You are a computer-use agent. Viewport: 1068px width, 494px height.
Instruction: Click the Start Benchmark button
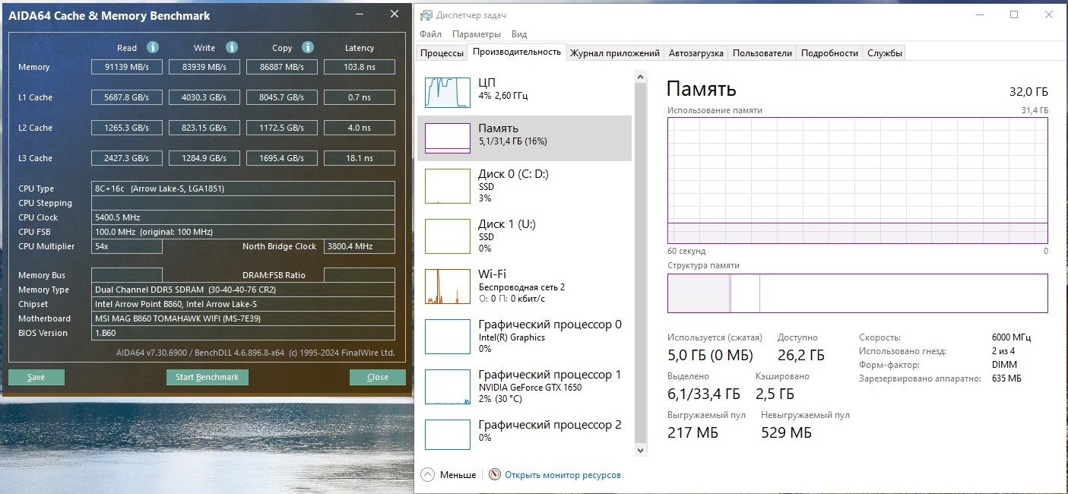[x=207, y=377]
